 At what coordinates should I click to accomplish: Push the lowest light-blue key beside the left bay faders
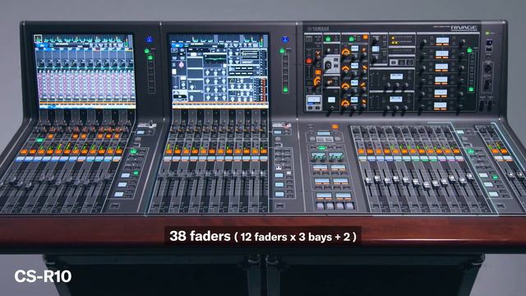[x=119, y=194]
